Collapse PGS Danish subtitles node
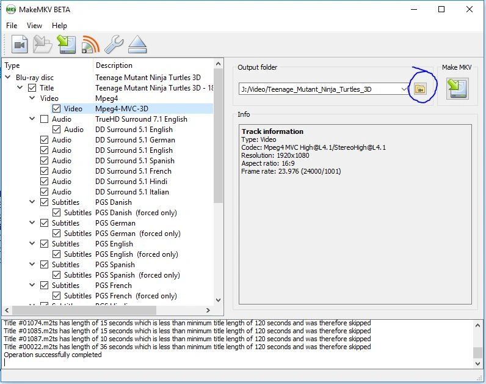 click(32, 202)
